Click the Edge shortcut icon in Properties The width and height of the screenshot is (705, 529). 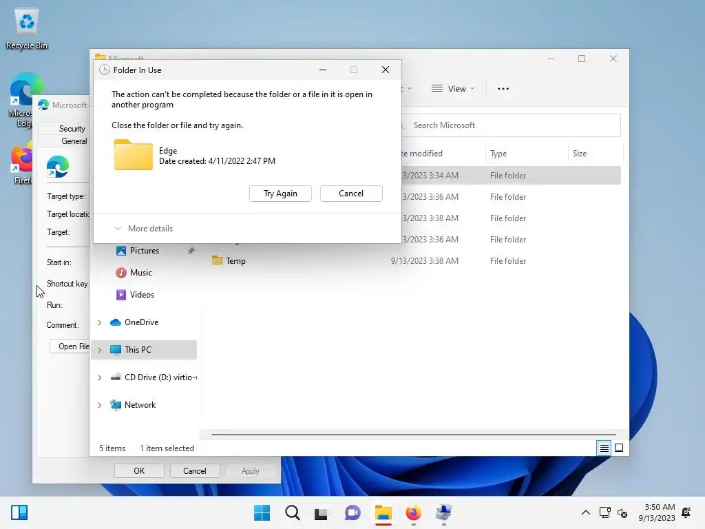tap(58, 167)
